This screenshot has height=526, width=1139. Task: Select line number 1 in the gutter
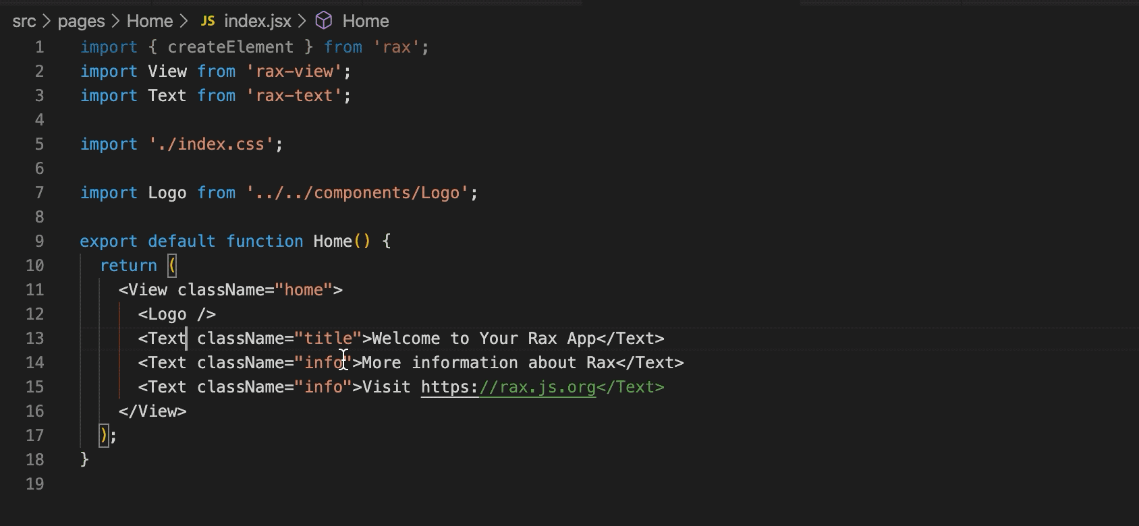point(39,47)
